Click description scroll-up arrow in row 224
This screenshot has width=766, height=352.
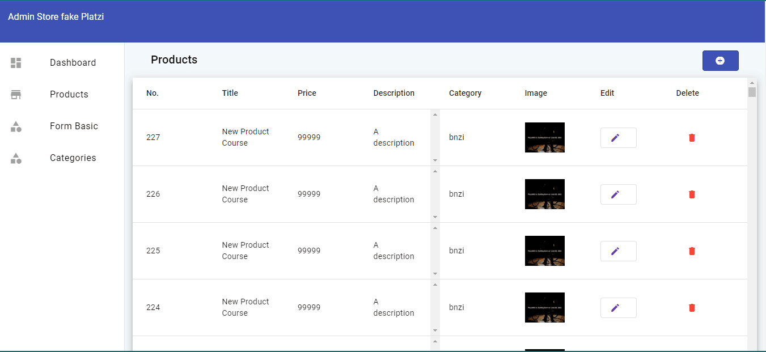click(435, 285)
